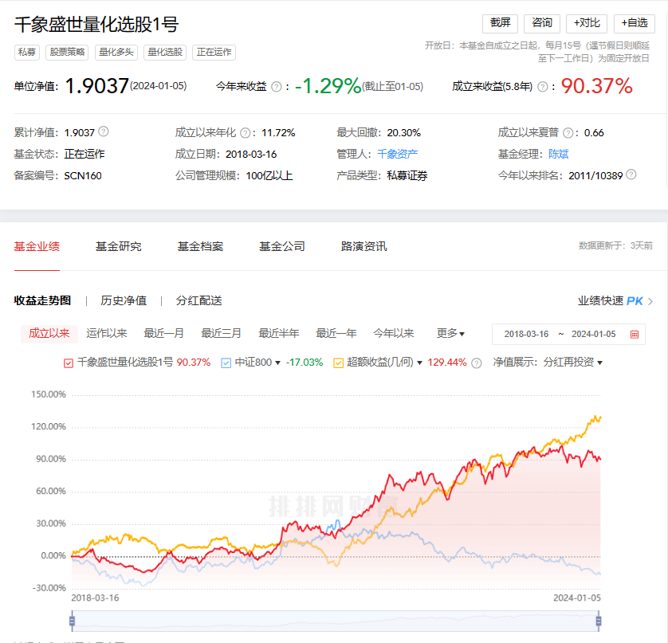668x643 pixels.
Task: Open the 中证800 benchmark dropdown
Action: (x=277, y=363)
